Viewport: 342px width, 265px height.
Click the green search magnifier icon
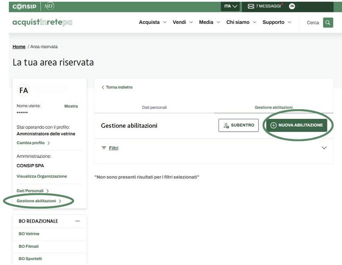click(328, 23)
